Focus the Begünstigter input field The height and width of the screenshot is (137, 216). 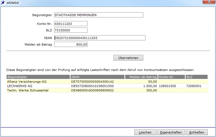pyautogui.click(x=99, y=15)
